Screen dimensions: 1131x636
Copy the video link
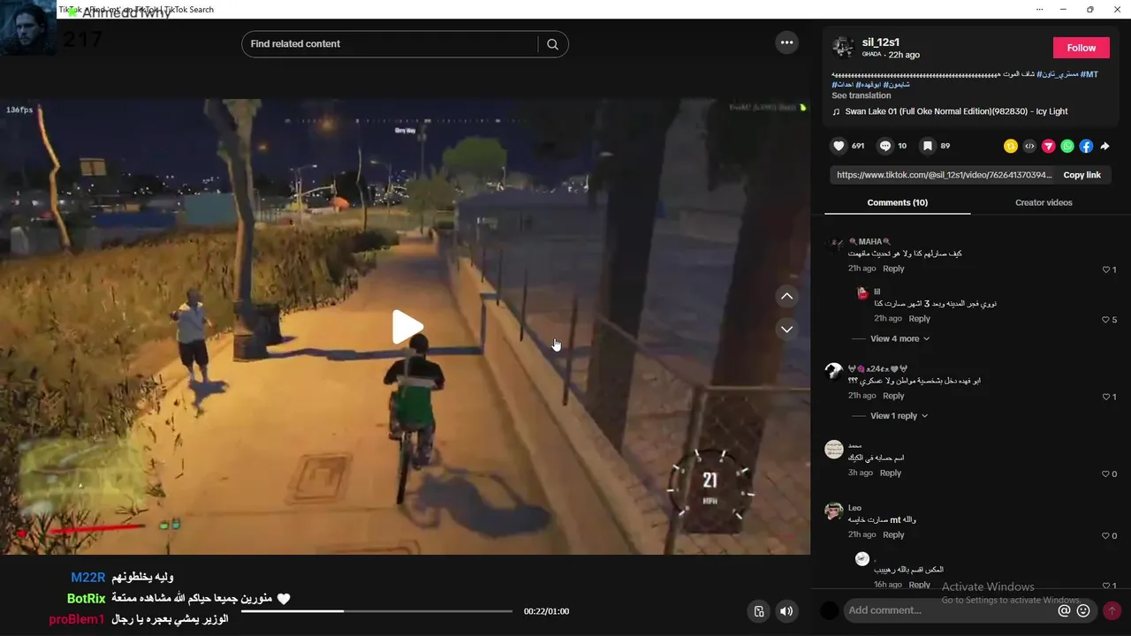pyautogui.click(x=1082, y=175)
